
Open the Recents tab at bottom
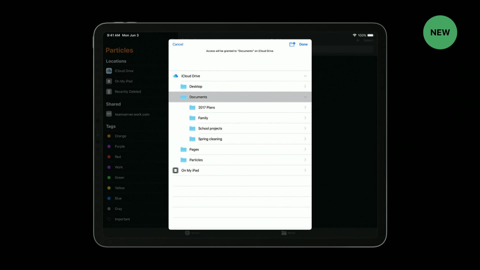(x=192, y=233)
